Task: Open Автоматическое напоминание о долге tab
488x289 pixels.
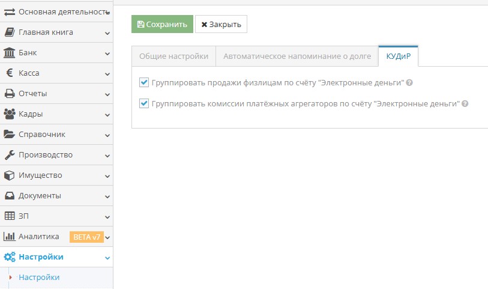Action: [x=297, y=56]
